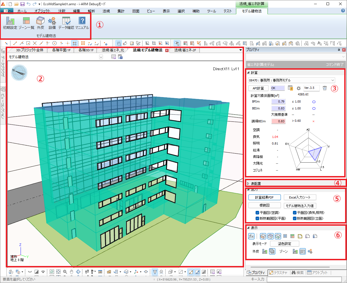347x283 pixels.
Task: Uncheck 平面図(空調) checkbox
Action: pos(257,213)
